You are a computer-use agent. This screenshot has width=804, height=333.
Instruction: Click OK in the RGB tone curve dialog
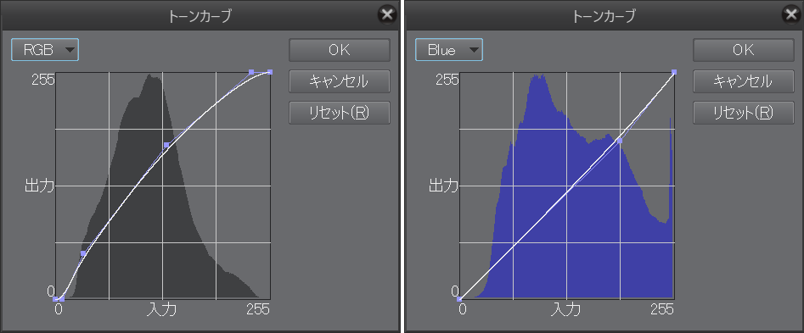340,50
